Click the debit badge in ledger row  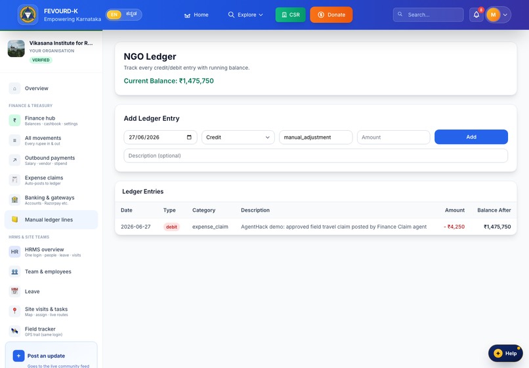[x=171, y=227]
